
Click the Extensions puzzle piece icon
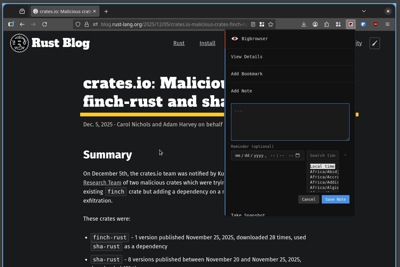(326, 24)
